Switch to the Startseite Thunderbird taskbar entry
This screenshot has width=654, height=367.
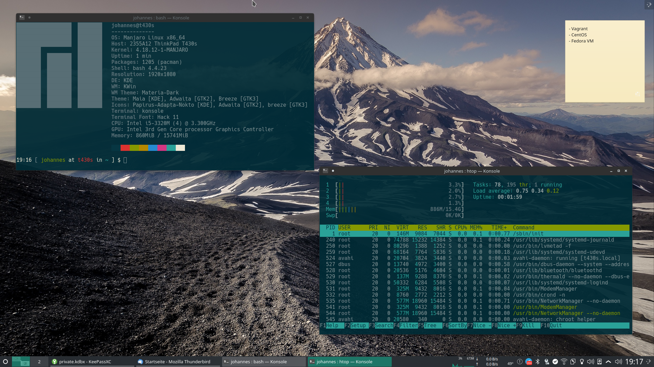(177, 362)
